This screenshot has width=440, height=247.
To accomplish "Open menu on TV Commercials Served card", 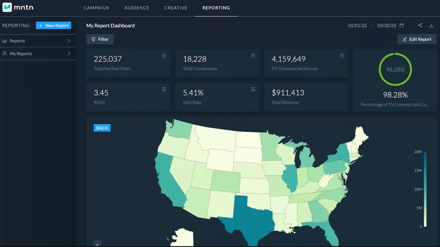I will [x=342, y=56].
